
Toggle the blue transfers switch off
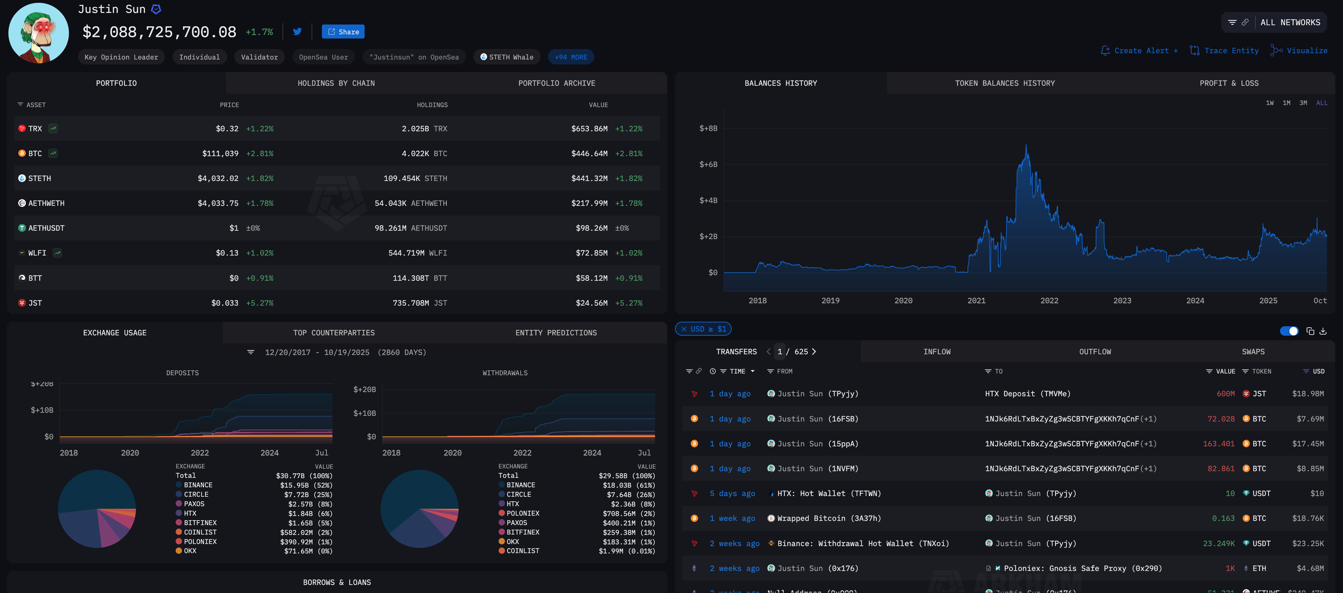coord(1289,331)
